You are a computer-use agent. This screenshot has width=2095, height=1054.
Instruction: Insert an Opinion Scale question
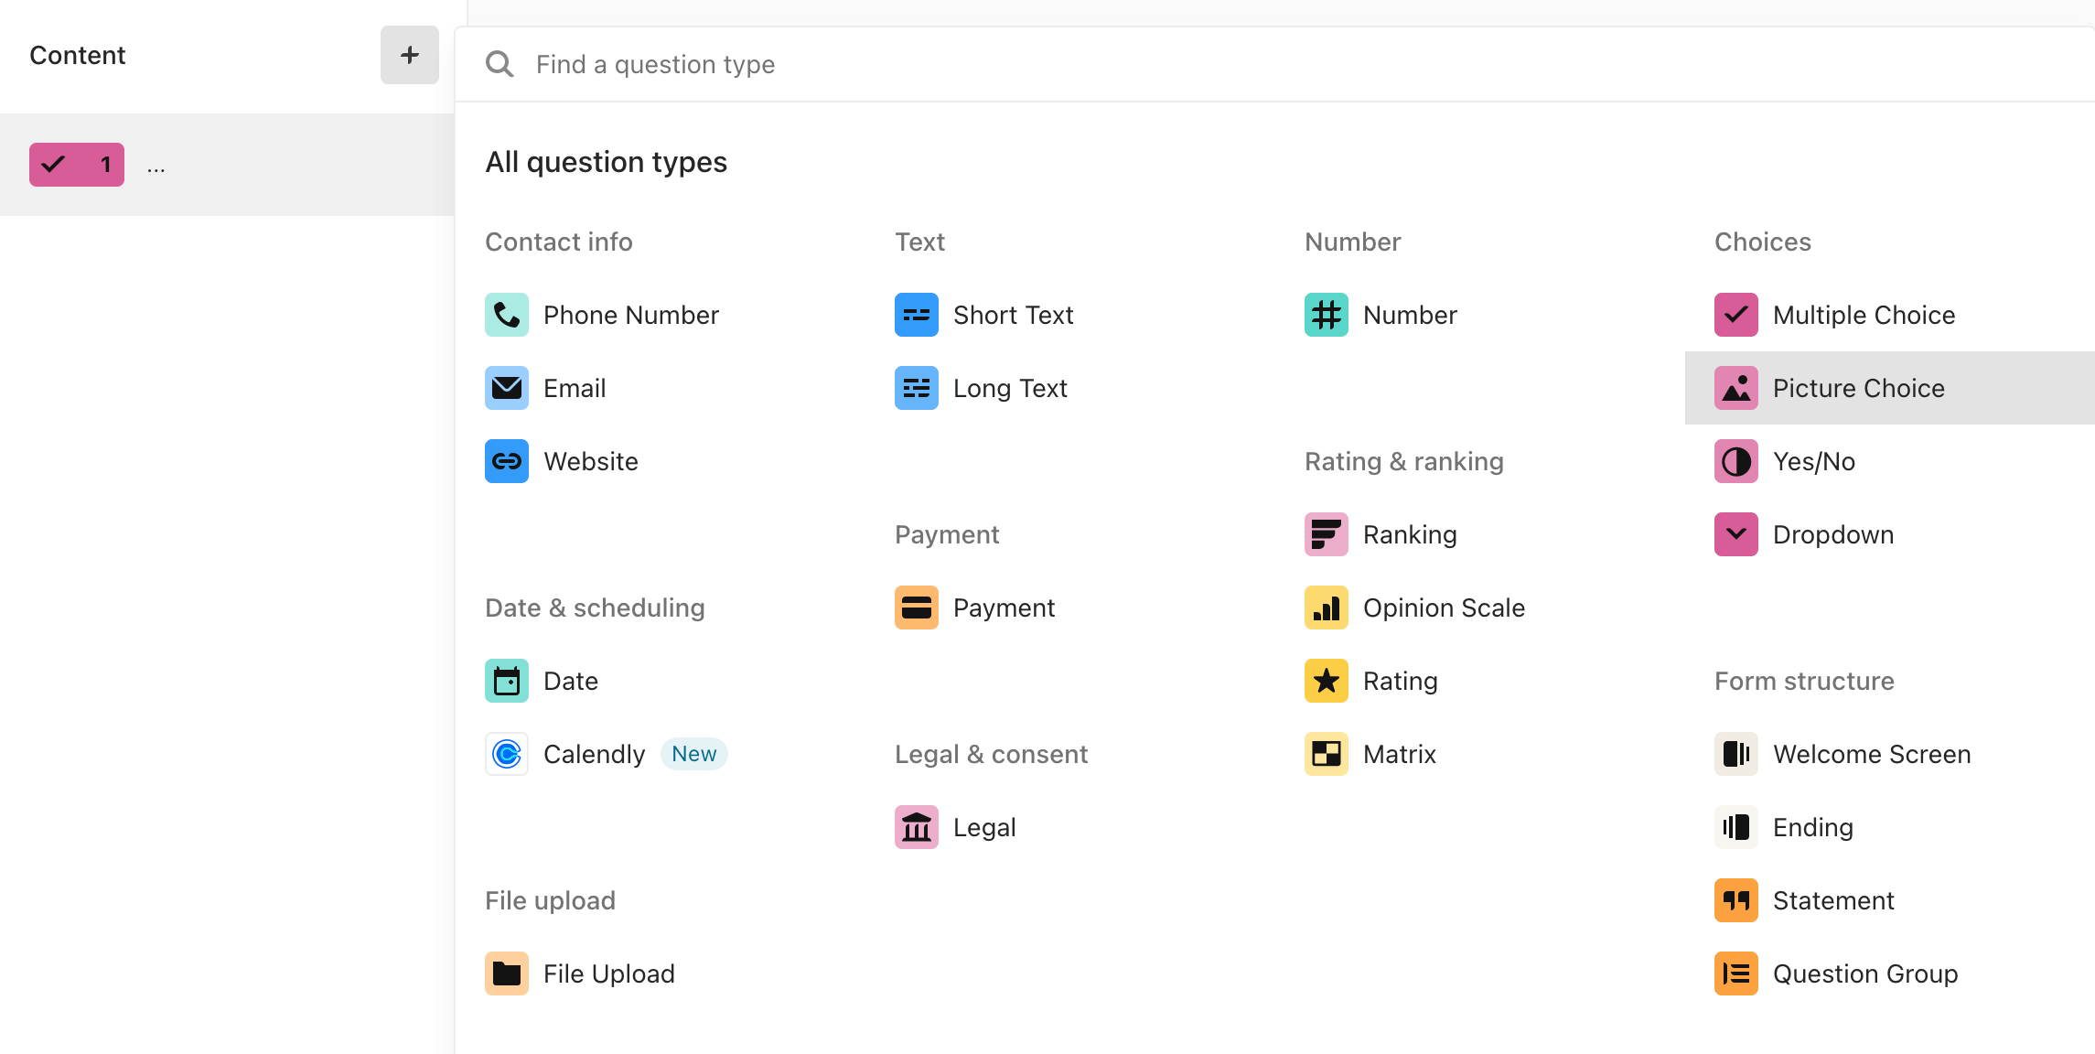click(x=1480, y=608)
